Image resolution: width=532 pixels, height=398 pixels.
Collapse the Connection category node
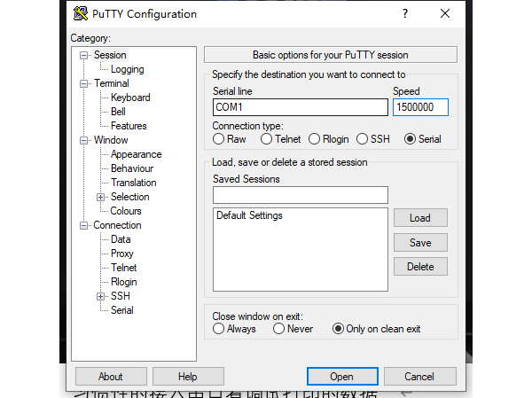(84, 225)
